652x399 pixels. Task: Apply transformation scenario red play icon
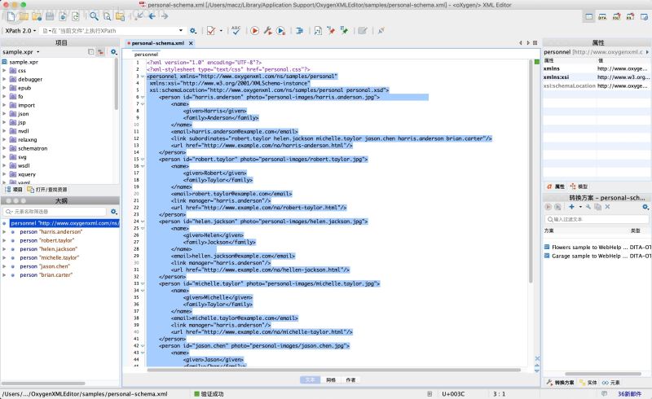255,31
